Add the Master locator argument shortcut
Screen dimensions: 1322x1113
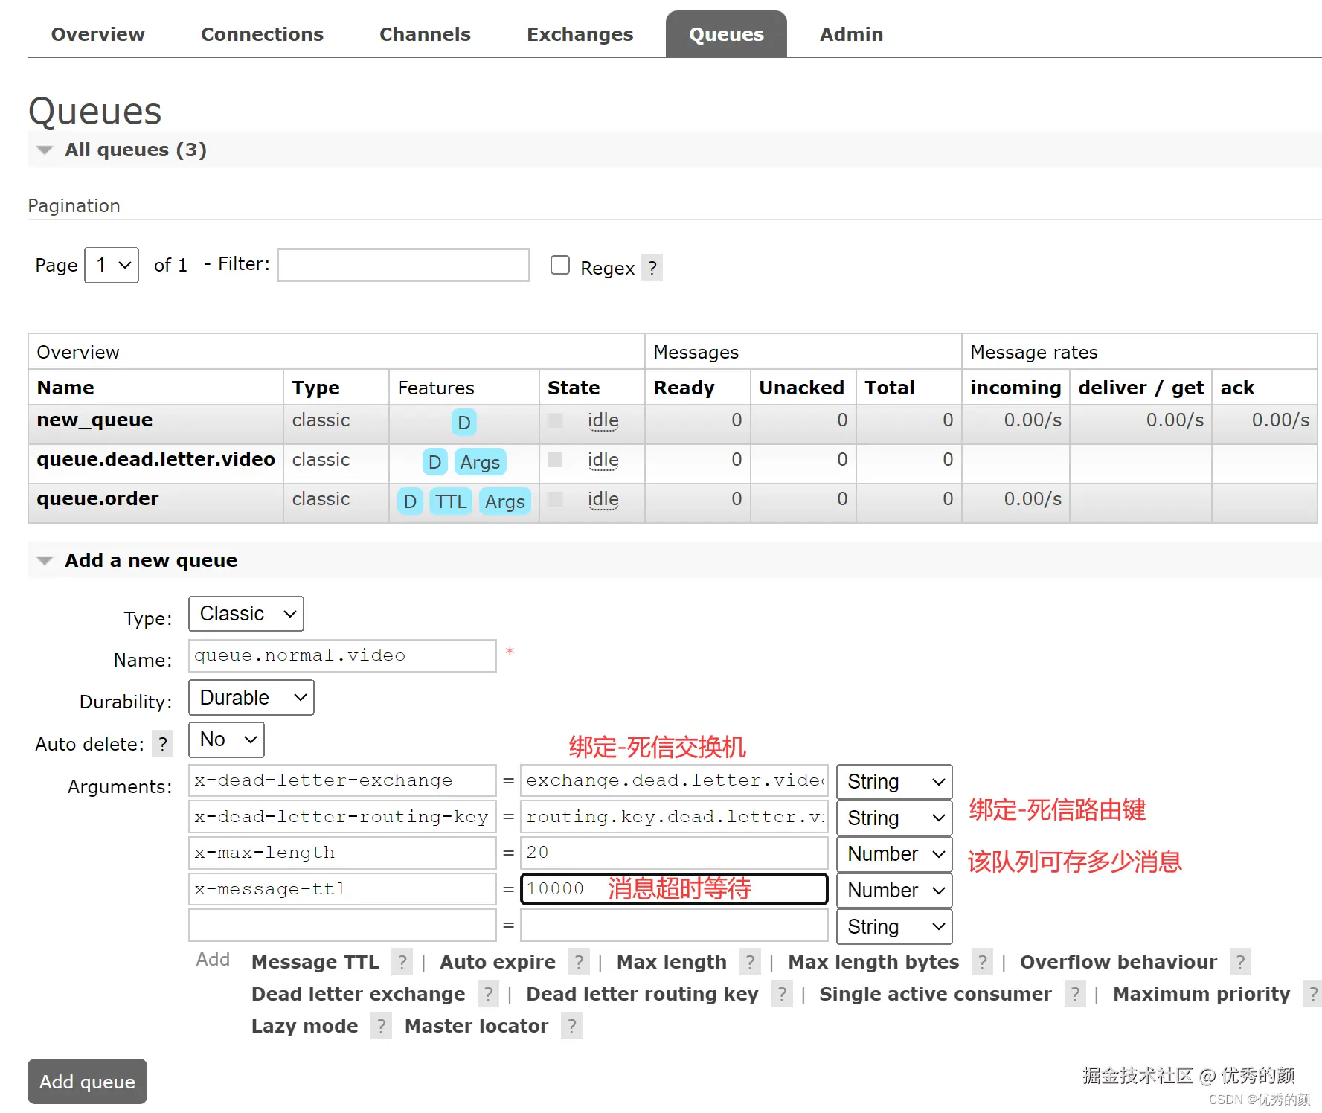[x=476, y=1026]
